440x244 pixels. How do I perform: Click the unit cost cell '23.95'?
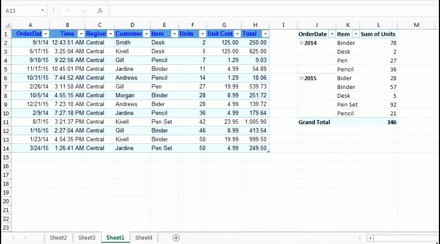tap(224, 121)
